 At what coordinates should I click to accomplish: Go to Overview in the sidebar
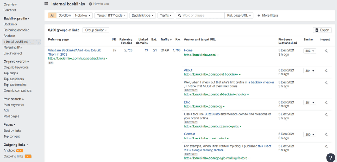pyautogui.click(x=10, y=4)
